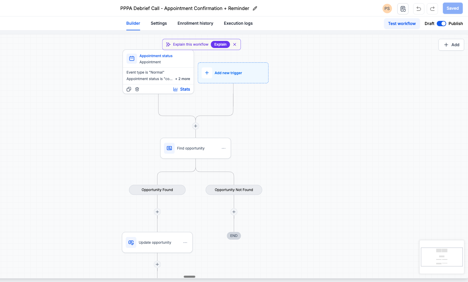This screenshot has width=468, height=282.
Task: Add step below Update opportunity
Action: pos(157,264)
